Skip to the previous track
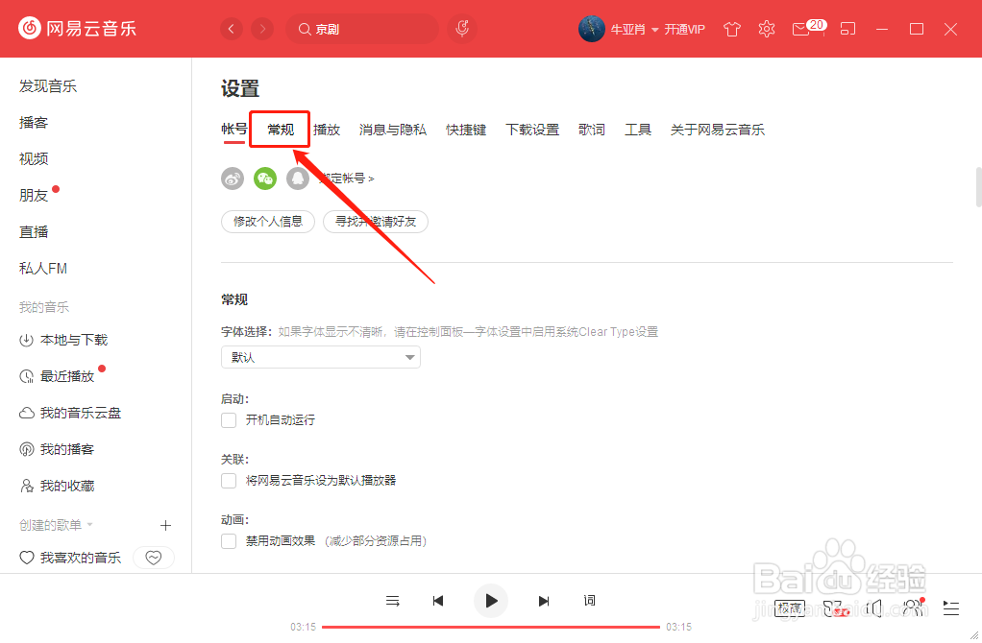 pos(438,601)
